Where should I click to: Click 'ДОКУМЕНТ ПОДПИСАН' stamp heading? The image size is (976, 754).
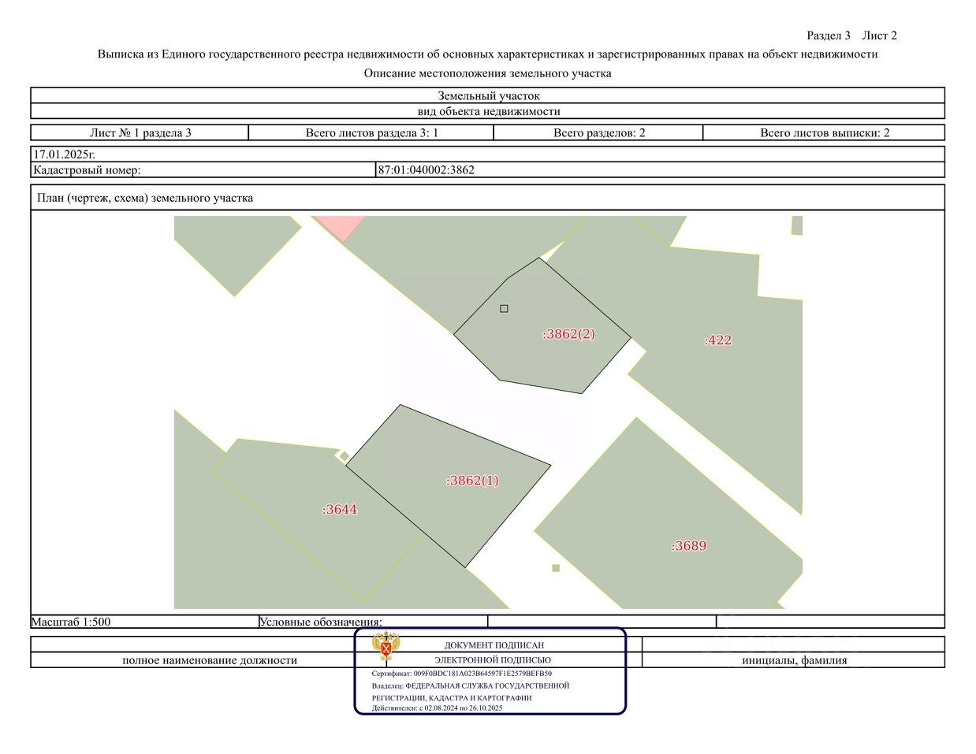point(494,645)
